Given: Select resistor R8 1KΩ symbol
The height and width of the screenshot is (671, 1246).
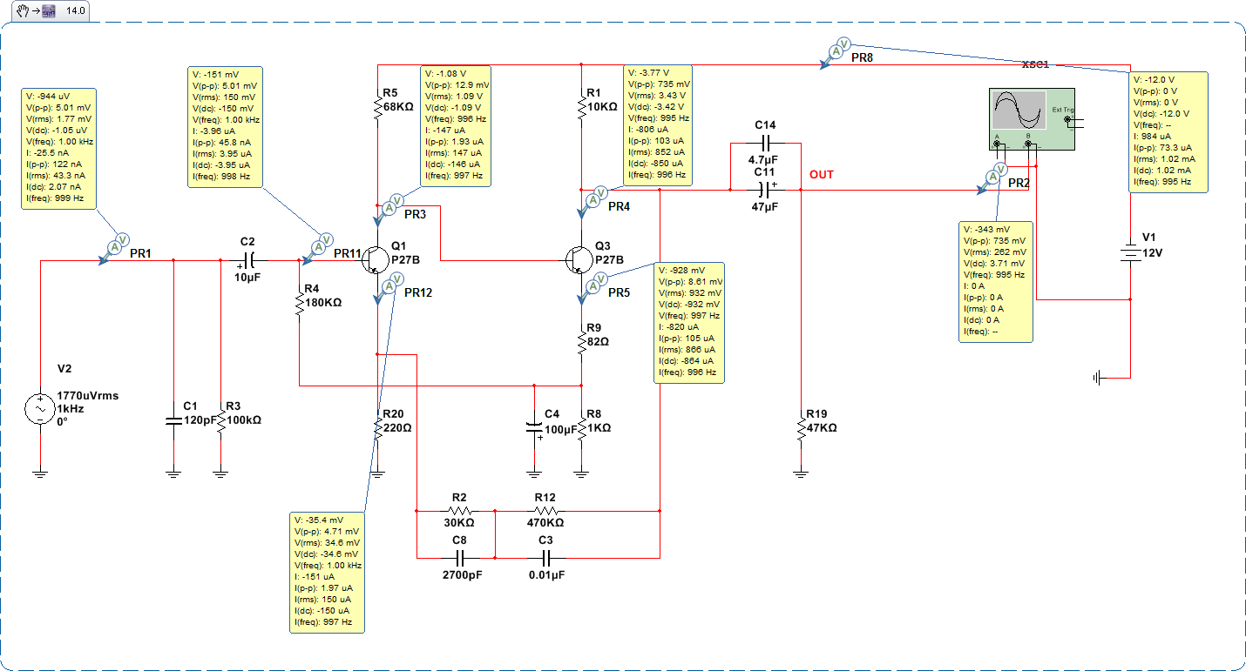Looking at the screenshot, I should (x=581, y=428).
